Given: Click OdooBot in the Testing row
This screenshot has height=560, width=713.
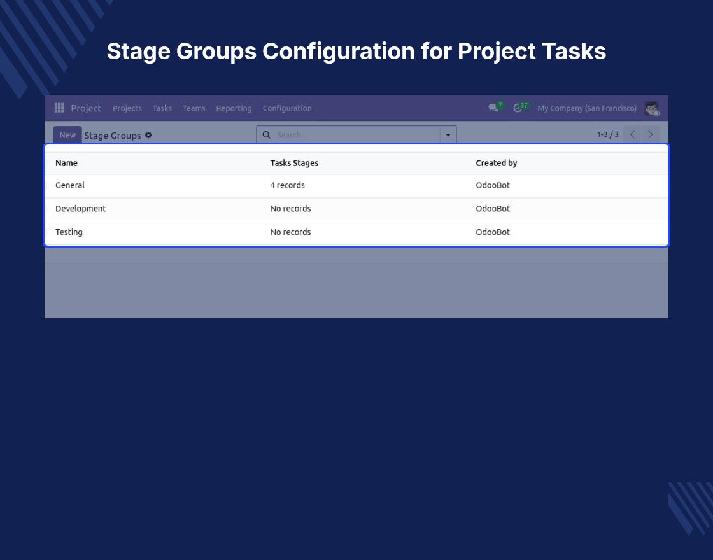Looking at the screenshot, I should tap(493, 232).
